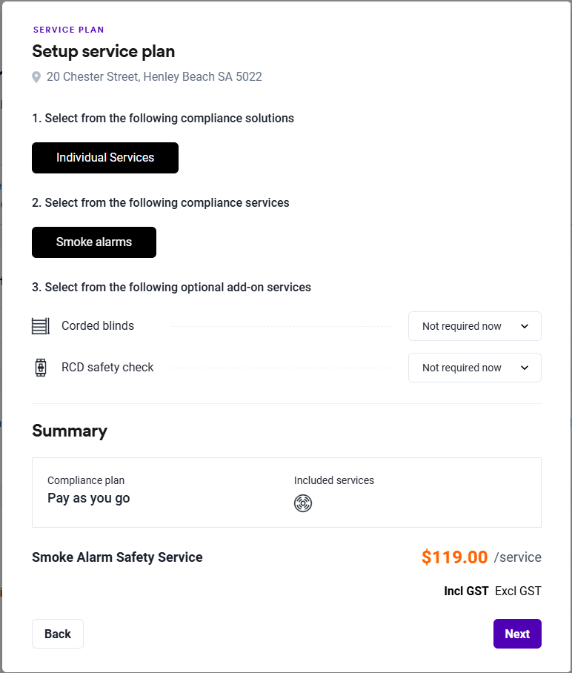Expand the RCD safety check dropdown
Viewport: 572px width, 673px height.
[x=475, y=368]
